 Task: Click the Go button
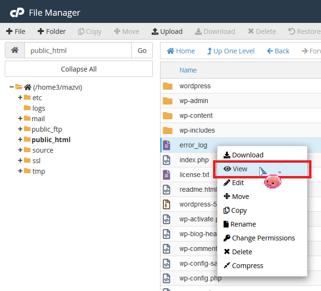point(142,50)
